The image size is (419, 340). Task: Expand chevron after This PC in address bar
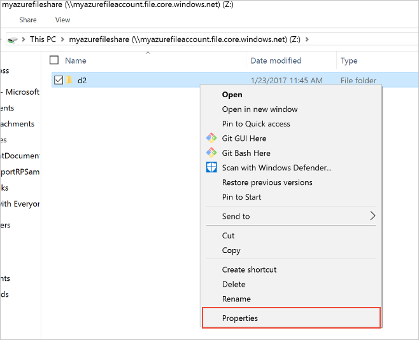tap(62, 39)
